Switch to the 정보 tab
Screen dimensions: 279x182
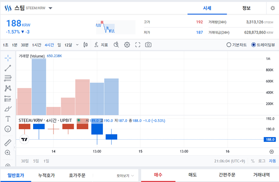click(246, 8)
